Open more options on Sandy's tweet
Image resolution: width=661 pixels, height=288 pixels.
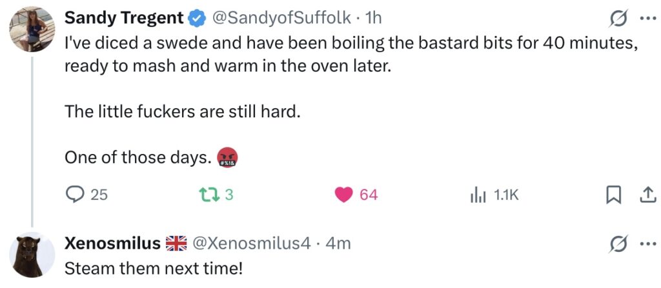click(647, 19)
